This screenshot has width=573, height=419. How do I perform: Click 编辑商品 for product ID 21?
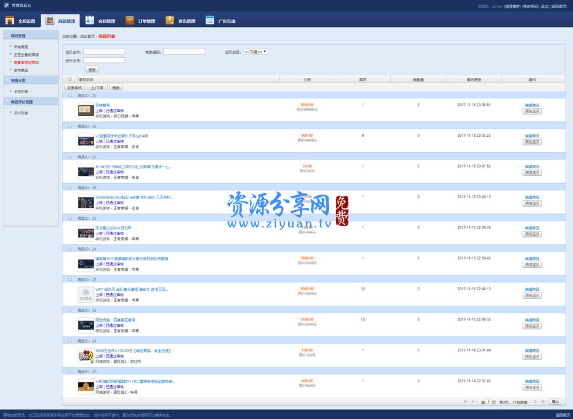(532, 350)
